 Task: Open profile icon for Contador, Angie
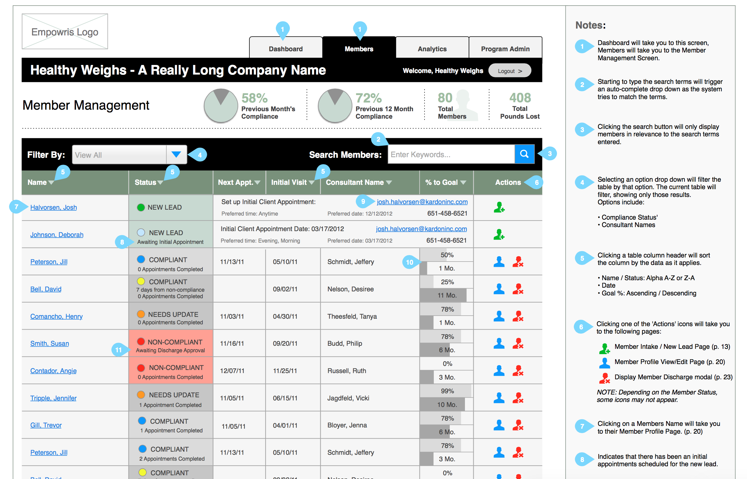499,371
